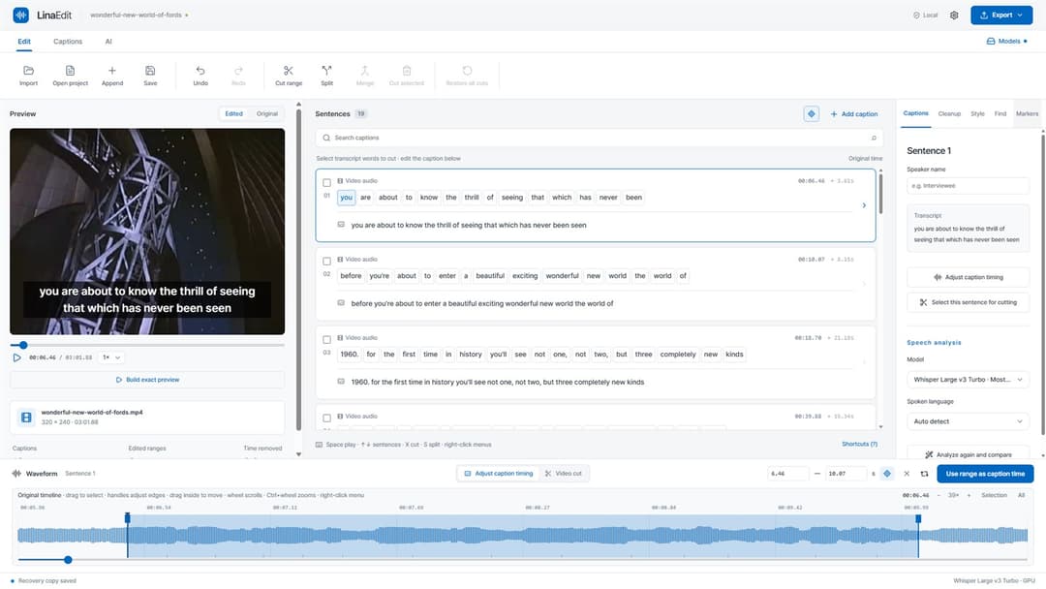Click Use range as caption time
The width and height of the screenshot is (1046, 589).
tap(985, 474)
